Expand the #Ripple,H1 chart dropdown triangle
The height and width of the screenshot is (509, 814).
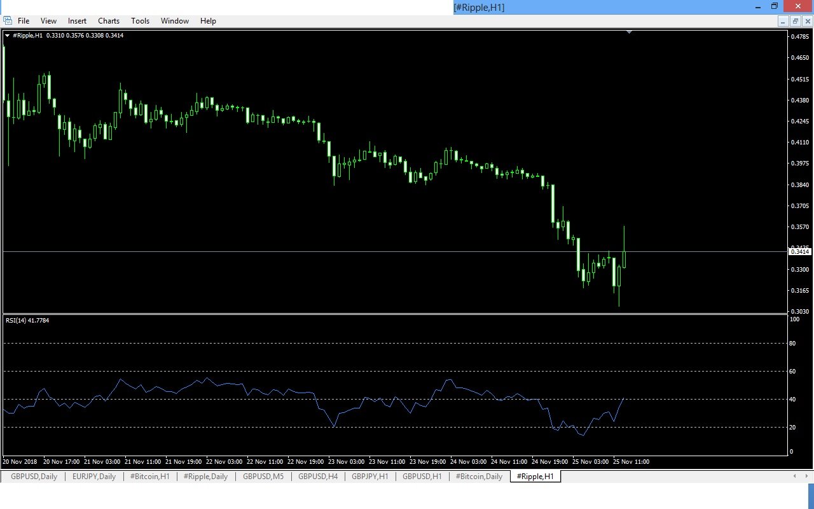click(x=7, y=36)
